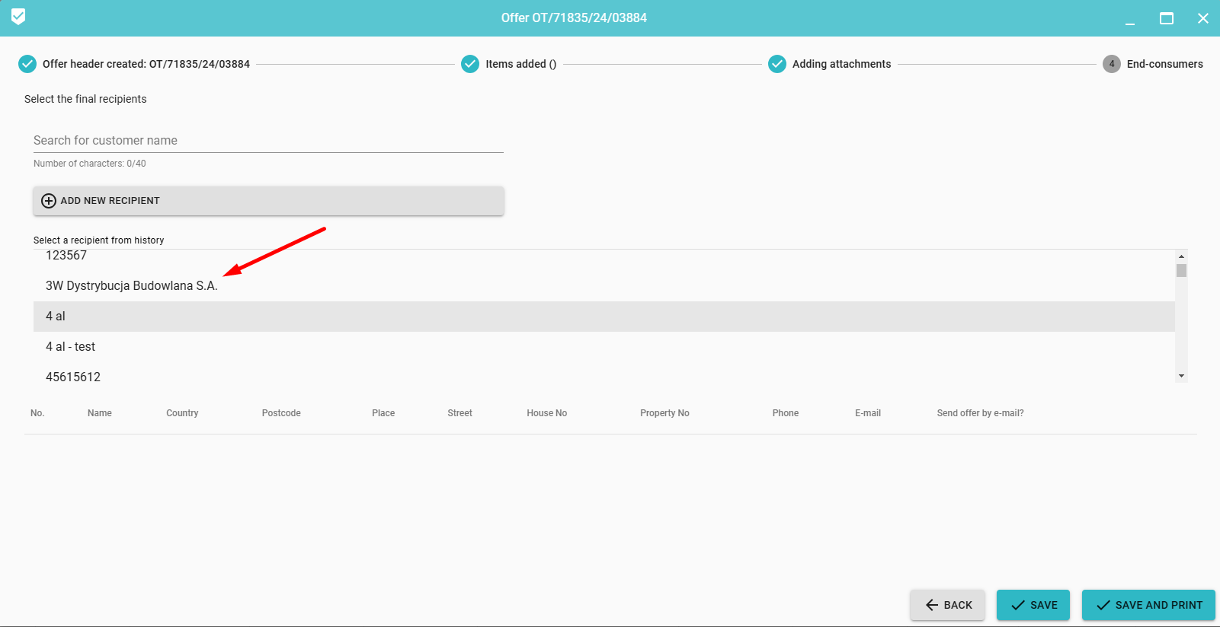This screenshot has height=627, width=1220.
Task: Choose the '4 al - test' recipient
Action: pos(71,347)
